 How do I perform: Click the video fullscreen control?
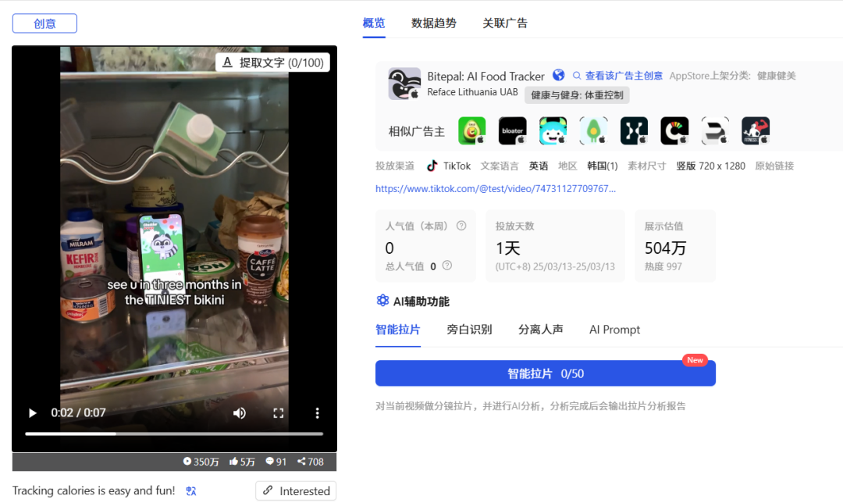(278, 412)
